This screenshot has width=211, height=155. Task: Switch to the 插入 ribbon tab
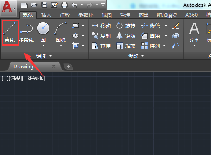tap(46, 15)
